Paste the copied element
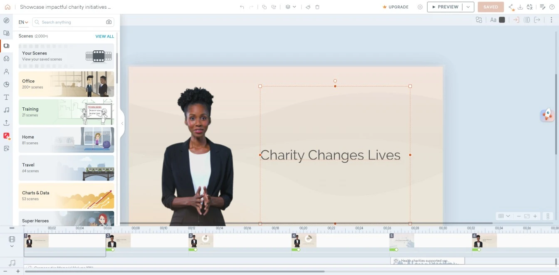559x275 pixels. click(x=273, y=7)
